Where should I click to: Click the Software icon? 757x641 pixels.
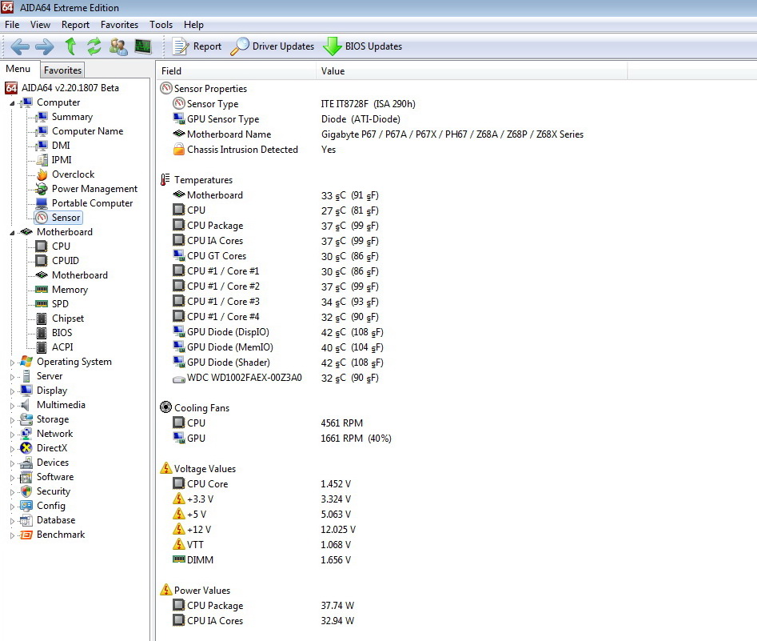pos(26,477)
